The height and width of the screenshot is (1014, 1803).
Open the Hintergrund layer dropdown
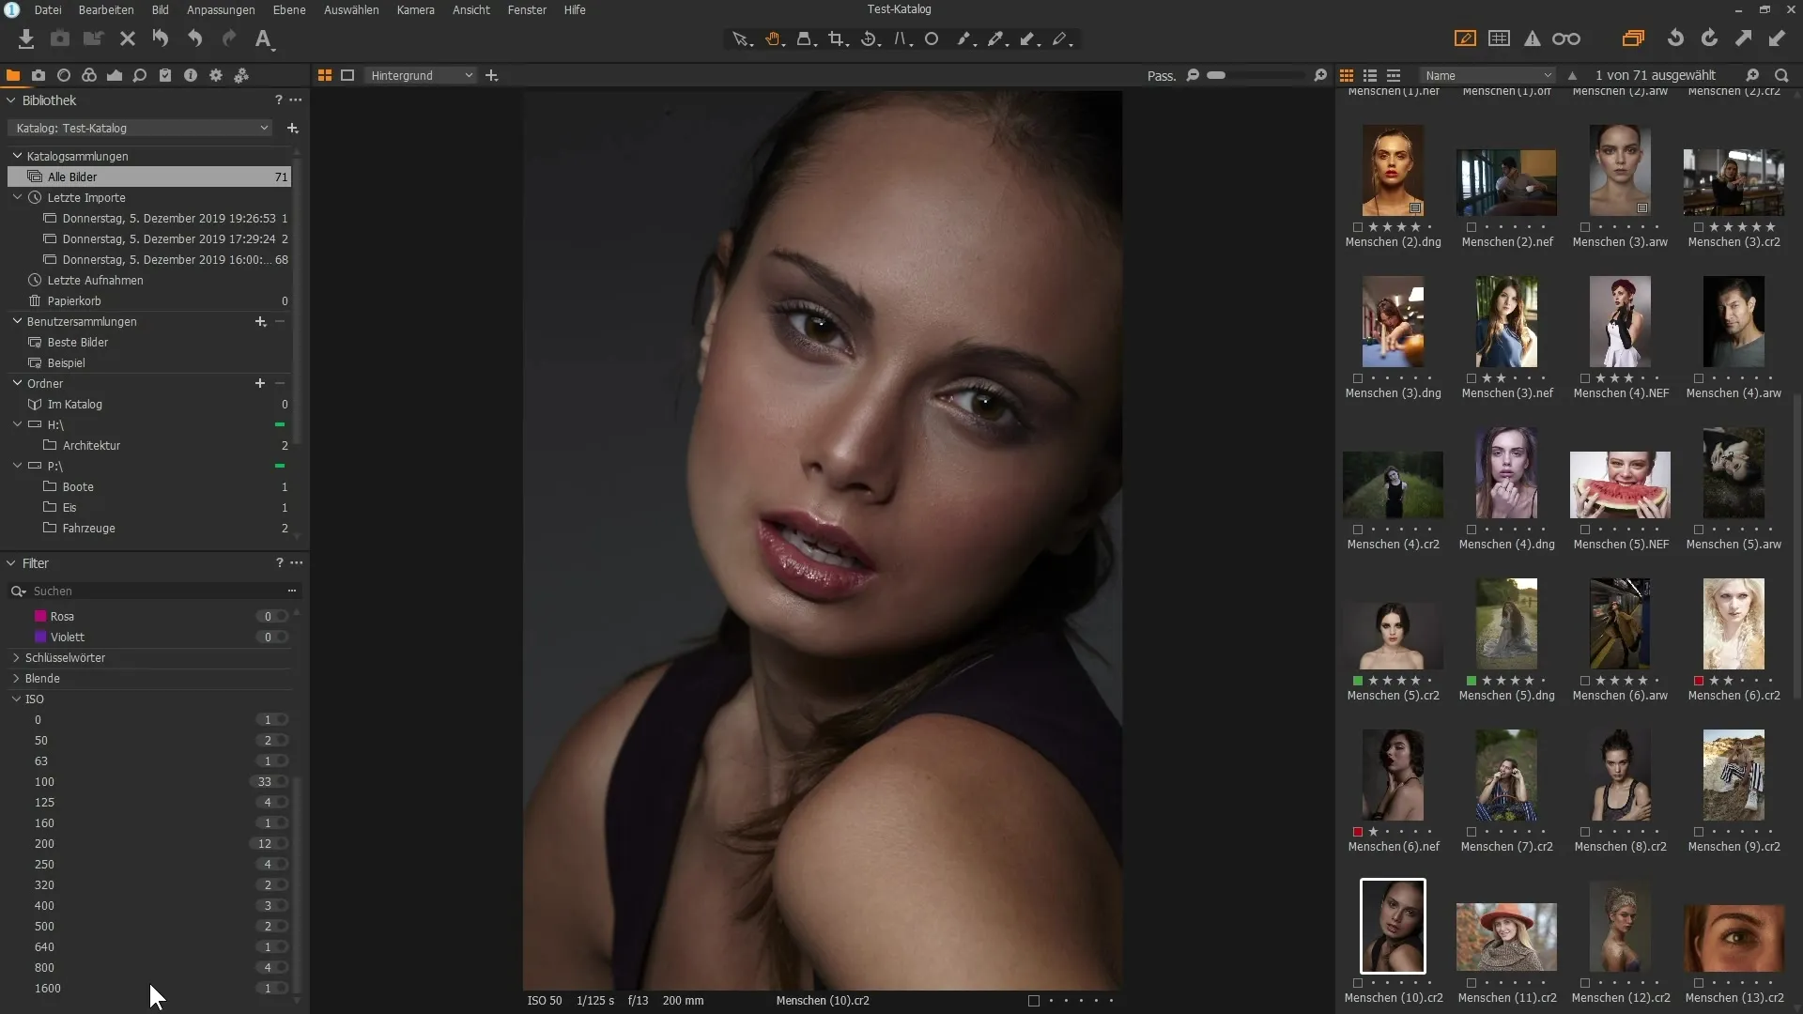[x=421, y=75]
